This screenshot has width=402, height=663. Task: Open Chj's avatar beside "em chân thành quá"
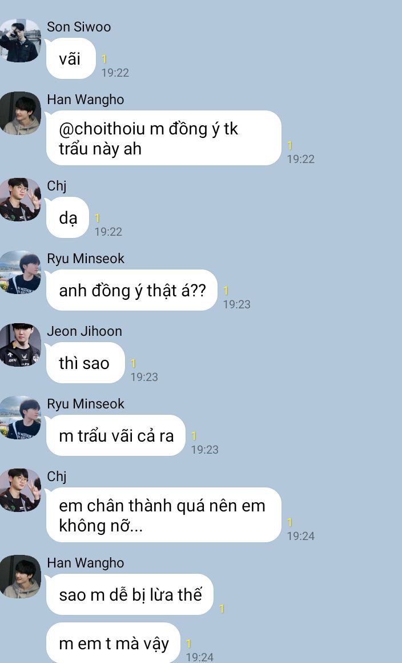20,490
